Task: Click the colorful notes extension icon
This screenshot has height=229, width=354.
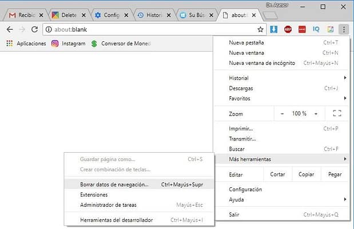Action: tap(331, 29)
